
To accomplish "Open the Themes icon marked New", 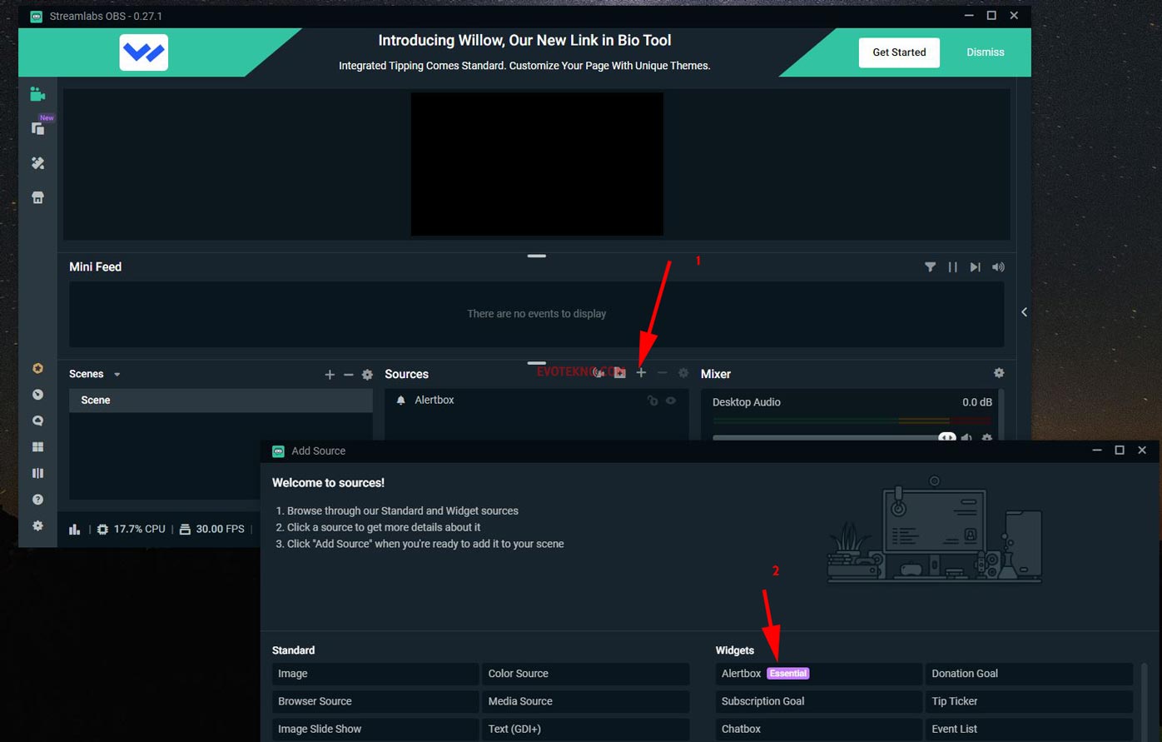I will [38, 127].
